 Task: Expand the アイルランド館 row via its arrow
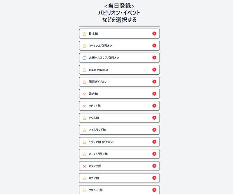154,130
